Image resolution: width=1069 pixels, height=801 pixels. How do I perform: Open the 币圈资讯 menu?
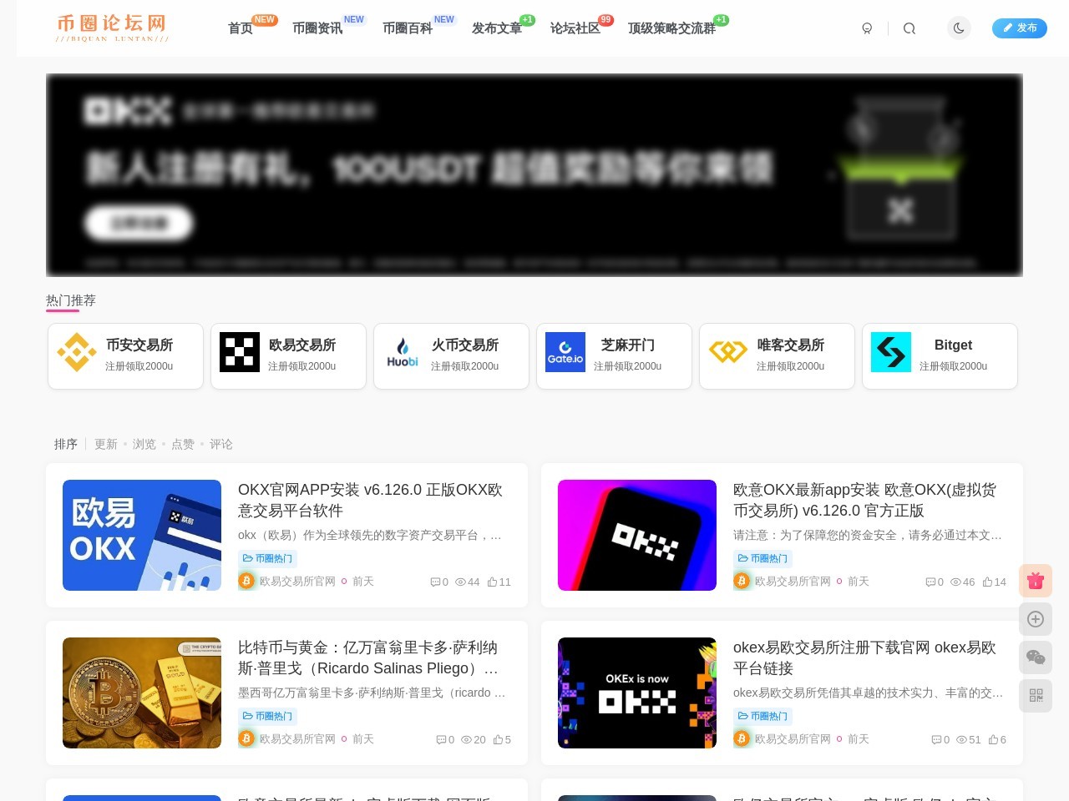[x=317, y=28]
